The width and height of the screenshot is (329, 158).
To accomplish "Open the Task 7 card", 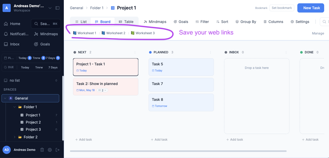I will pyautogui.click(x=181, y=85).
